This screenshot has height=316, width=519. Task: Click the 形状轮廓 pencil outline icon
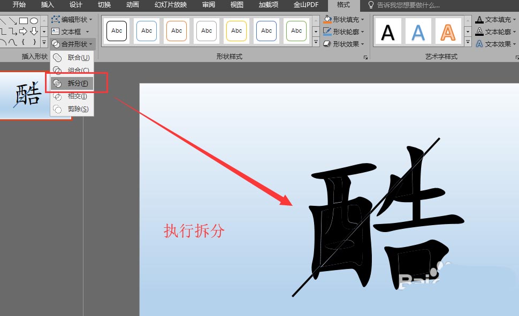(x=327, y=32)
